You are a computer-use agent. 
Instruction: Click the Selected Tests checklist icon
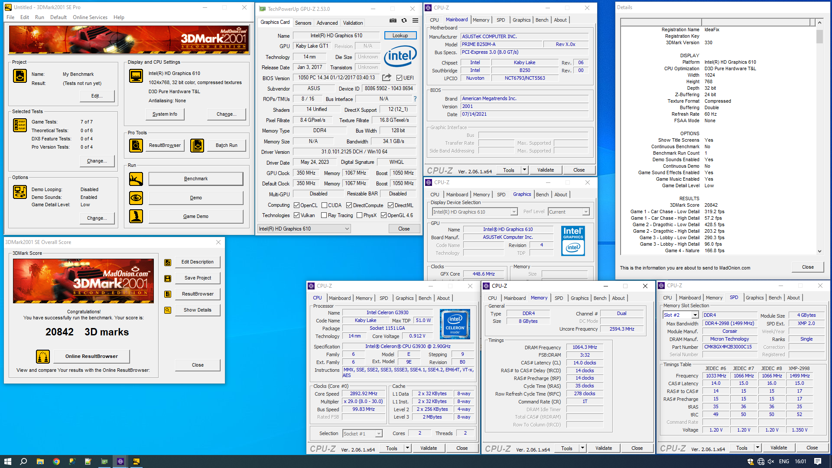[20, 125]
